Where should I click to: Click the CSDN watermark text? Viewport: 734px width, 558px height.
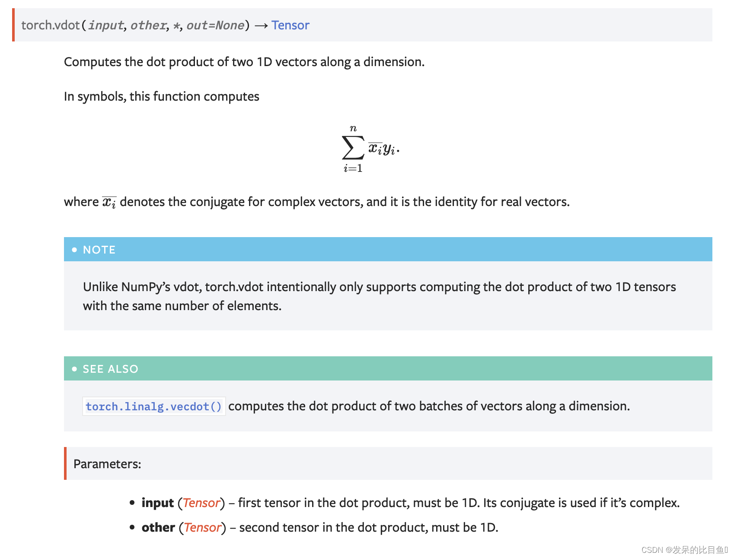click(x=684, y=549)
